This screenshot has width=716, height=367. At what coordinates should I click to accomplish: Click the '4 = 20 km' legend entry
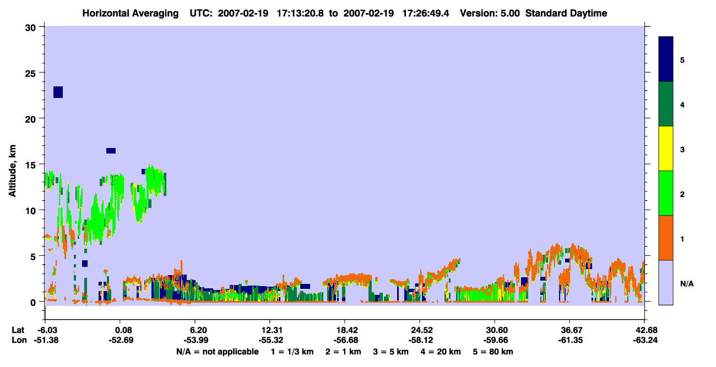coord(441,352)
